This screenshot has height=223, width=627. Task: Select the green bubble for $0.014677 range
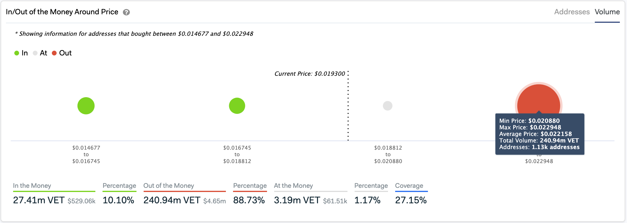[86, 105]
